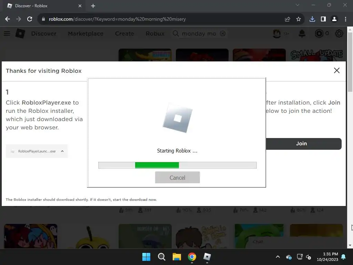Open muted volume tray icon
353x265 pixels.
click(309, 257)
